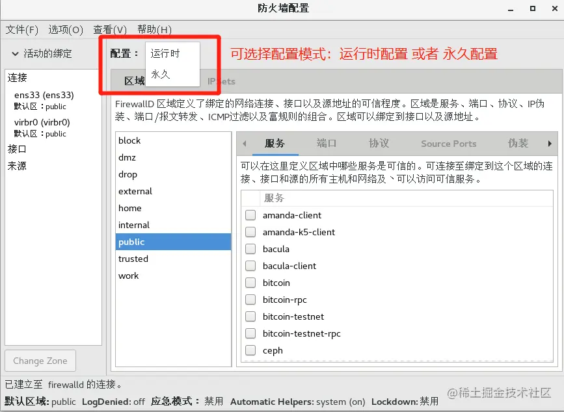Select the internal zone
Image resolution: width=564 pixels, height=412 pixels.
[x=173, y=225]
